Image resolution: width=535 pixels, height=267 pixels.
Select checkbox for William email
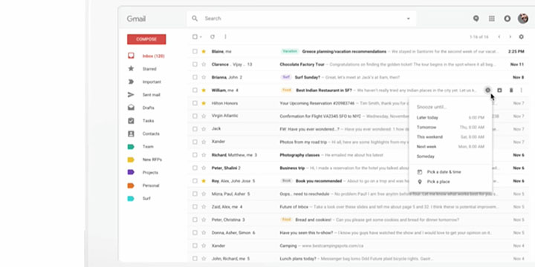195,90
